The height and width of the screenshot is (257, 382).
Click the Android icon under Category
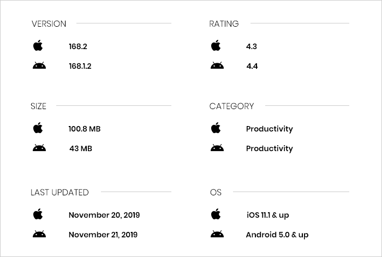[217, 148]
